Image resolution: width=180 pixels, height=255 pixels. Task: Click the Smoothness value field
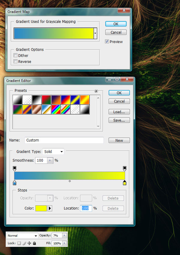tap(41, 160)
